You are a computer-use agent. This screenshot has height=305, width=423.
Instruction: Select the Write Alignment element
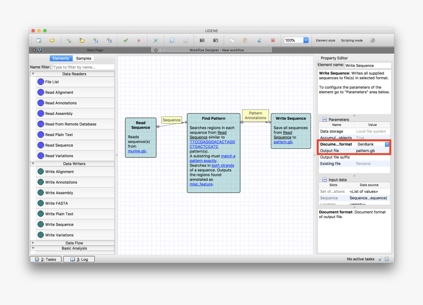(75, 171)
